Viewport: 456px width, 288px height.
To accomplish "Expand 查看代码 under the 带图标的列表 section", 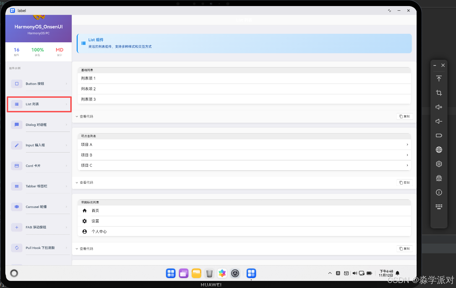I will pos(84,249).
